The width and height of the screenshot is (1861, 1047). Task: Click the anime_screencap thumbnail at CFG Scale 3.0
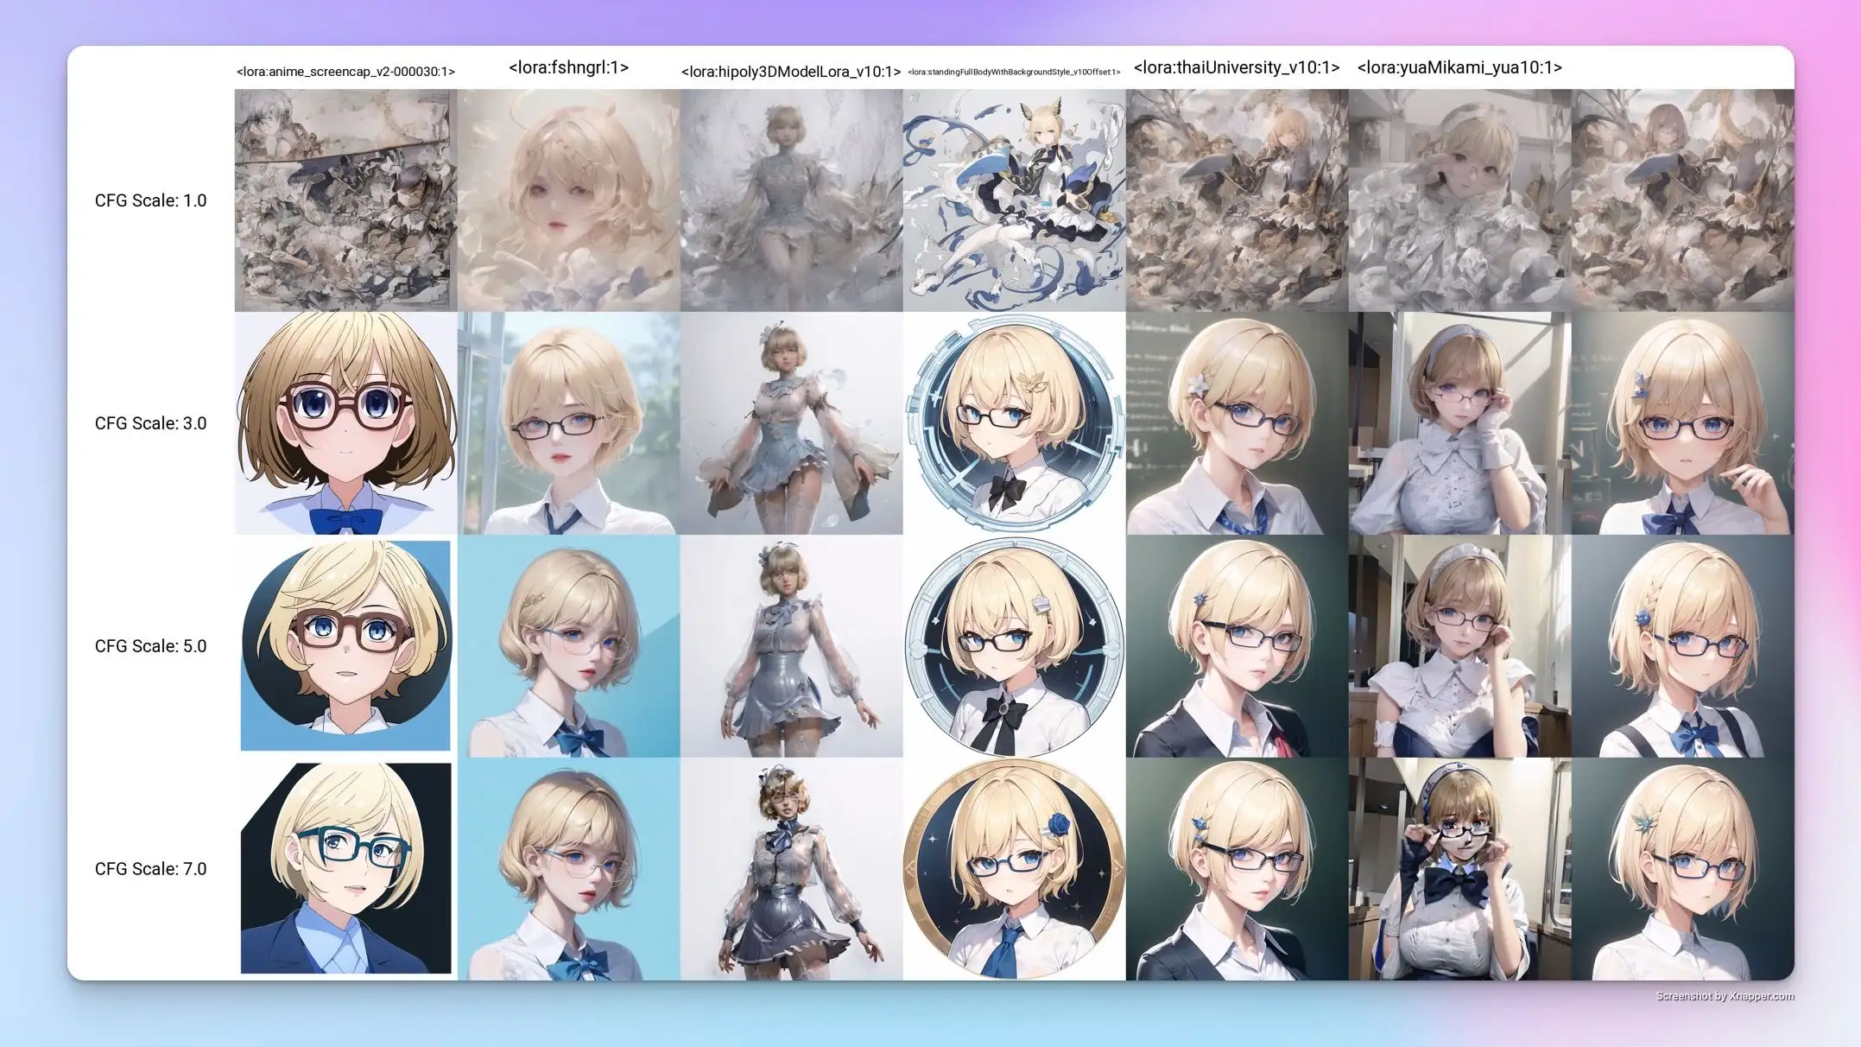click(x=345, y=423)
